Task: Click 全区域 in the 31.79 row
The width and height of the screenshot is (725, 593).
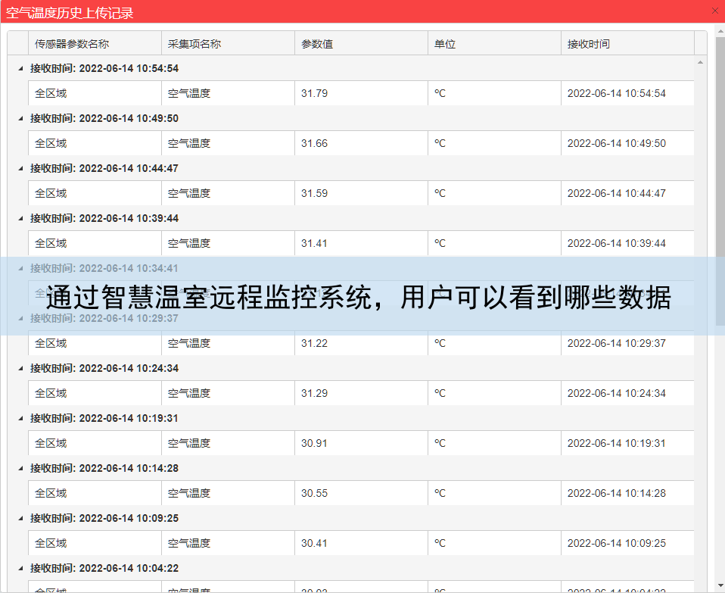Action: coord(51,93)
